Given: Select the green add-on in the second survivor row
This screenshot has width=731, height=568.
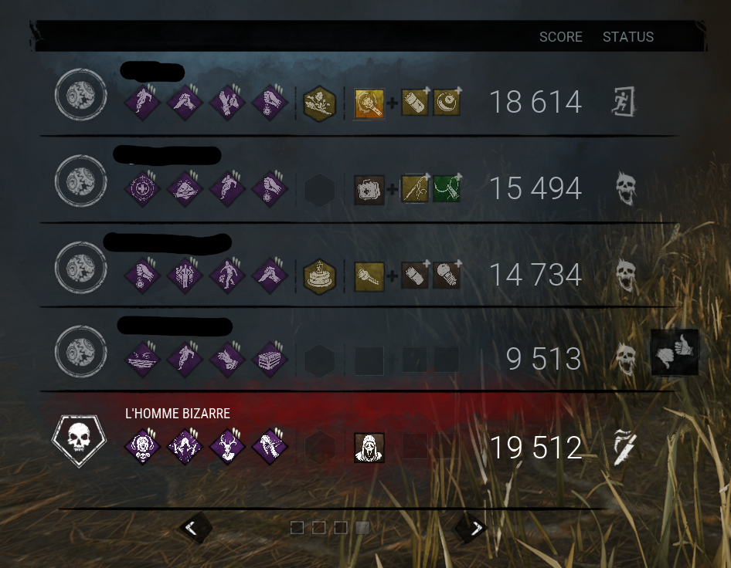Looking at the screenshot, I should click(x=447, y=188).
